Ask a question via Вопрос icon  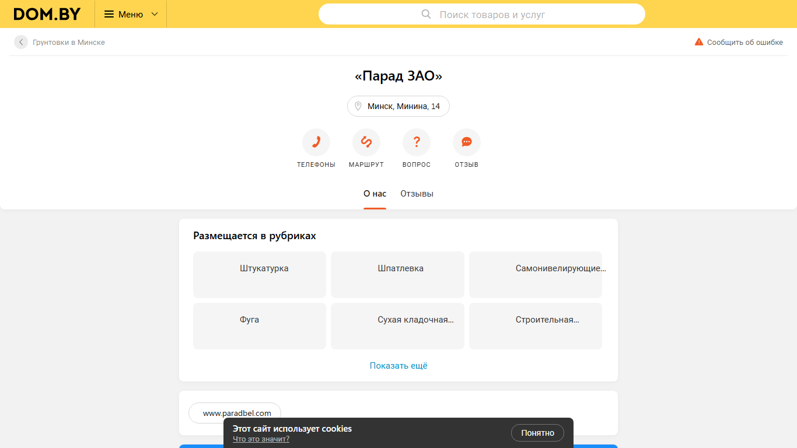(417, 142)
